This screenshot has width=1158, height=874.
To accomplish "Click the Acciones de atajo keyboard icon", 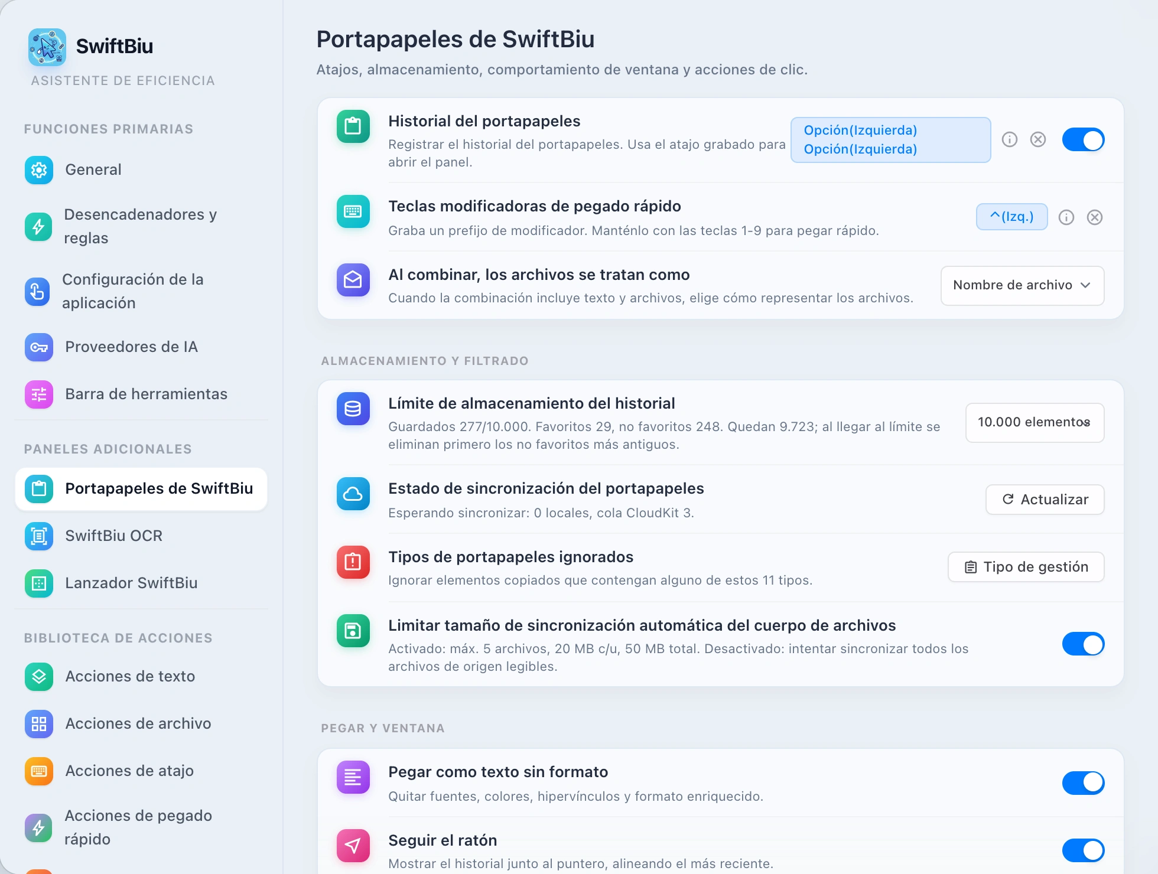I will (39, 771).
